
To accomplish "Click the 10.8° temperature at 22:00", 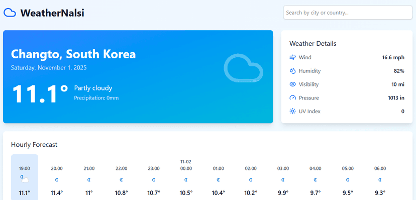I will click(x=122, y=193).
